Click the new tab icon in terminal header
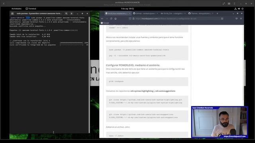 coord(12,14)
